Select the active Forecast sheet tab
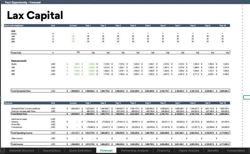250x154 pixels. point(106,150)
